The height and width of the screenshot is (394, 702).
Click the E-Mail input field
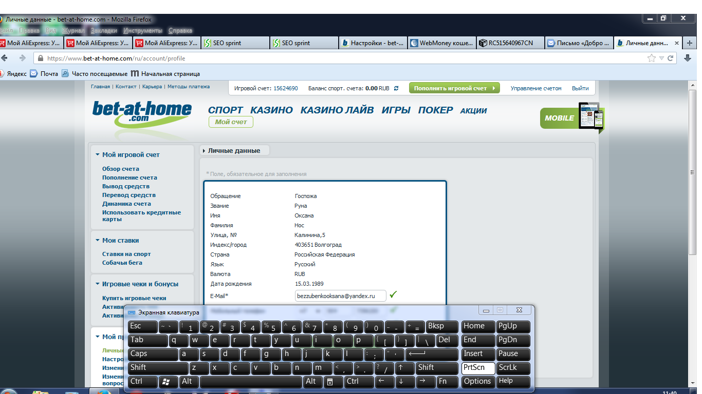click(x=340, y=296)
